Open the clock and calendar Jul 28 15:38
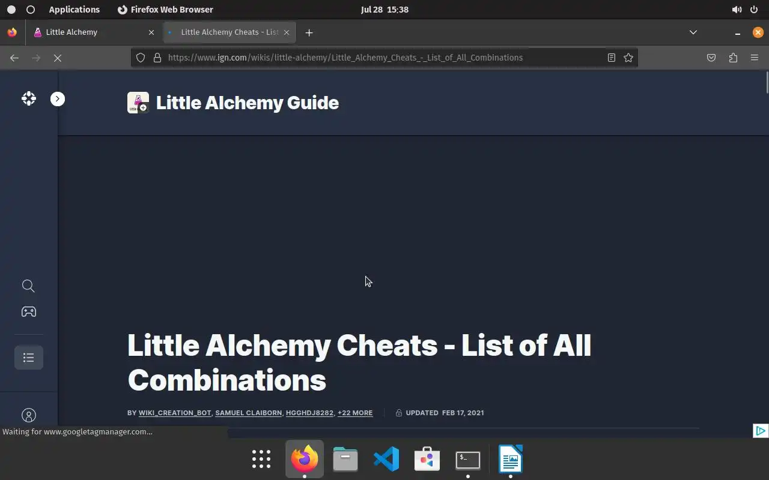 pyautogui.click(x=384, y=10)
